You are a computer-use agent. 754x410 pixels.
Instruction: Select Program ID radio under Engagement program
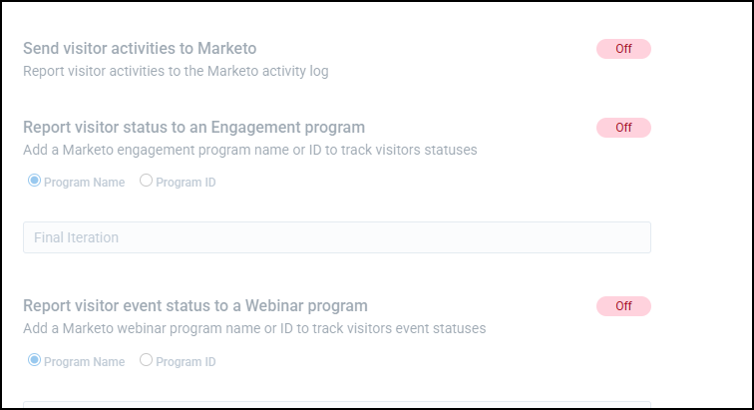(x=146, y=182)
